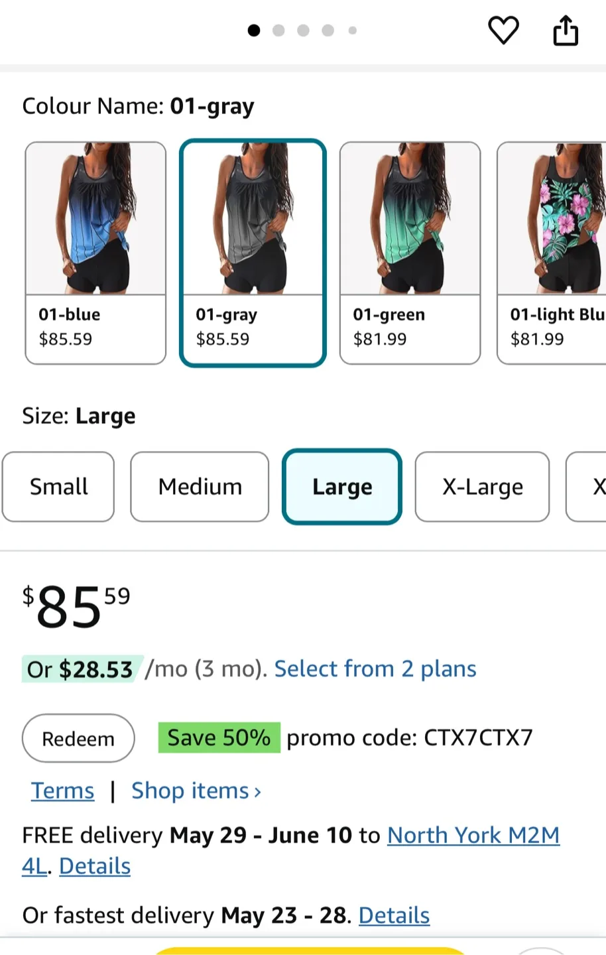Select the first carousel dot indicator

(254, 31)
